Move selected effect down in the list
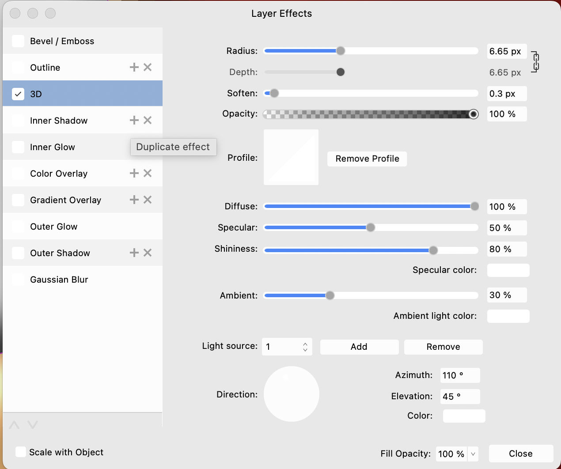 coord(32,424)
